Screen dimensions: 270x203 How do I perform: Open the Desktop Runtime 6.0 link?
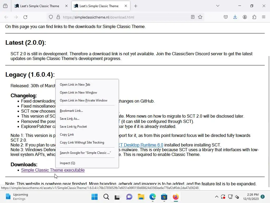click(141, 145)
